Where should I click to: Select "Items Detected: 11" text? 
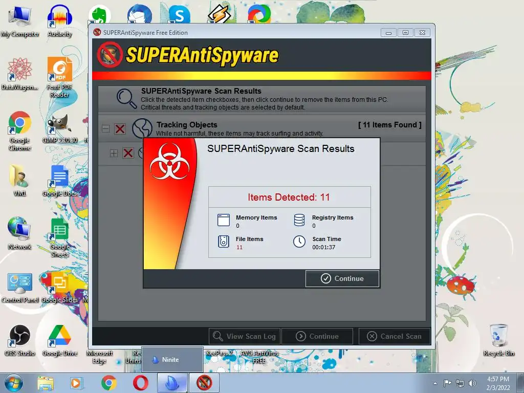point(289,197)
